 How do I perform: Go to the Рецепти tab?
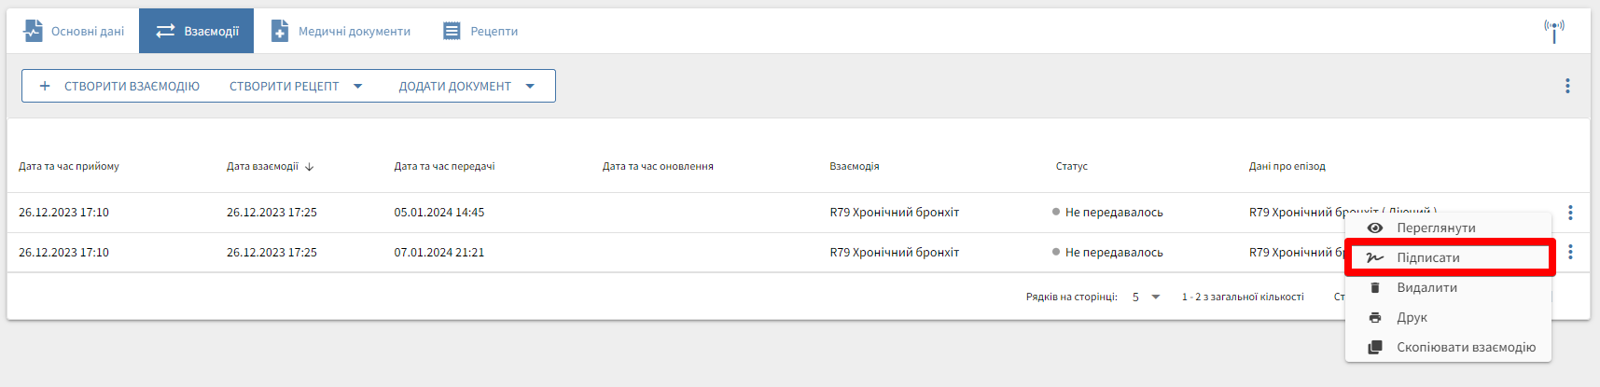coord(480,31)
